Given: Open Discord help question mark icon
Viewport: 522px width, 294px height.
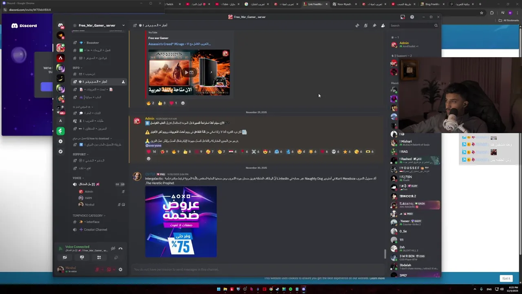Looking at the screenshot, I should pos(412,17).
